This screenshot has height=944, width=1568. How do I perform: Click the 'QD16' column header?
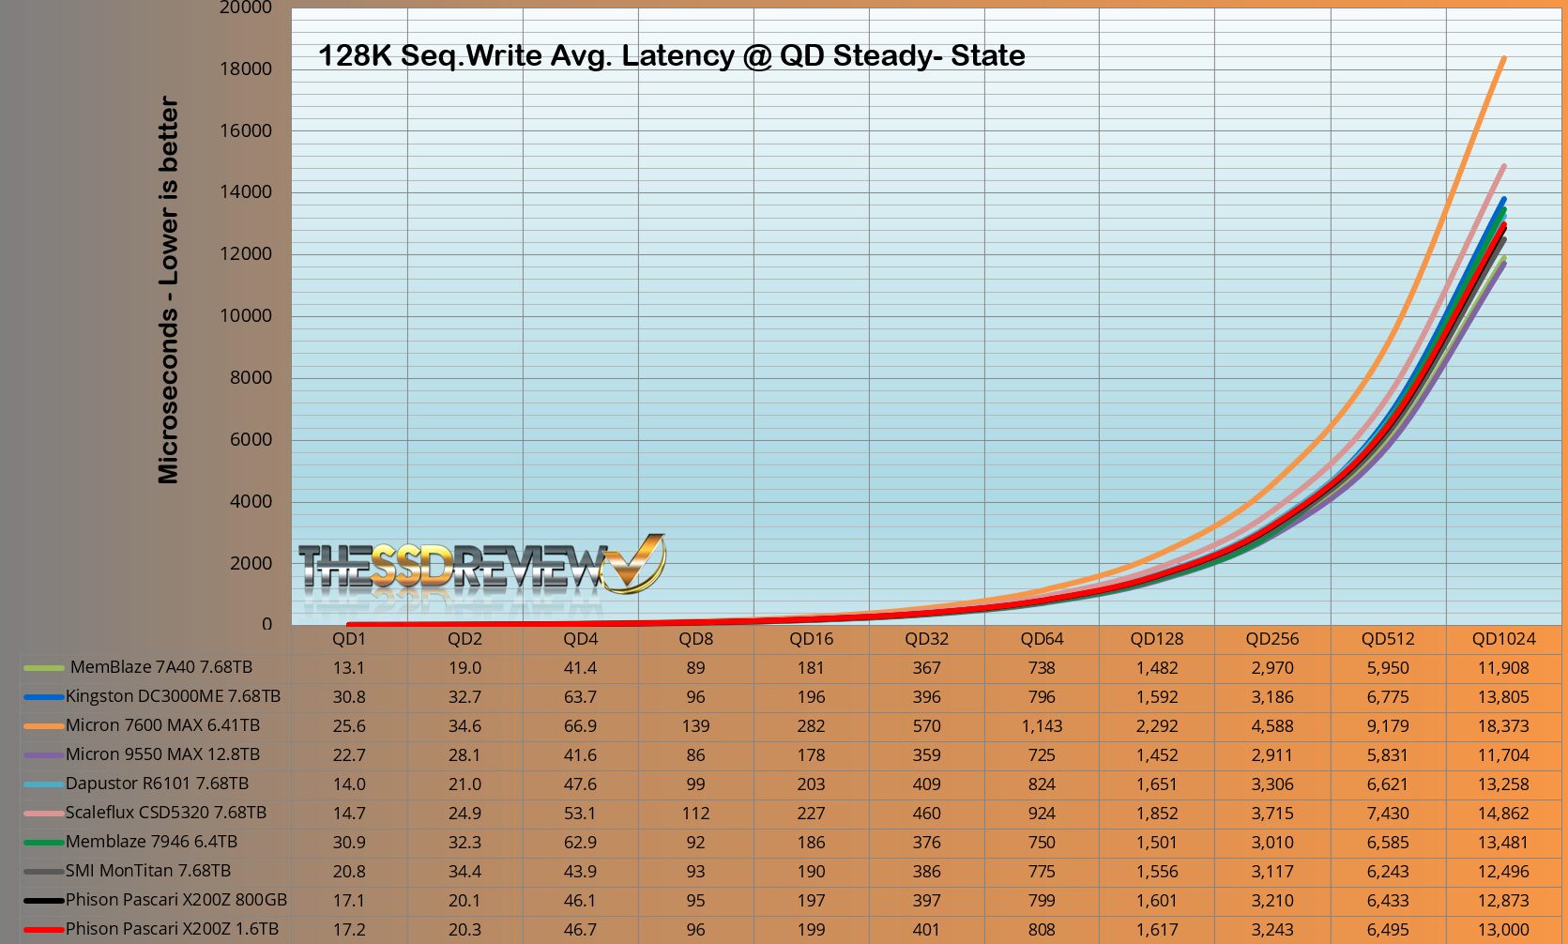click(x=811, y=639)
